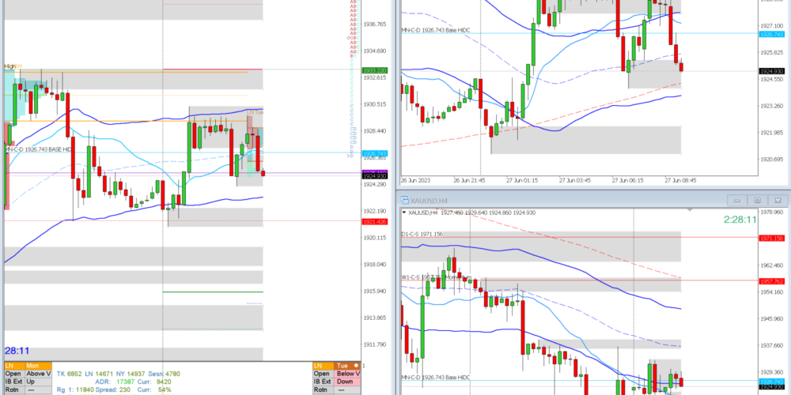Viewport: 791px width, 395px height.
Task: Click black 1924.930 price tag in top-right chart
Action: (x=772, y=72)
